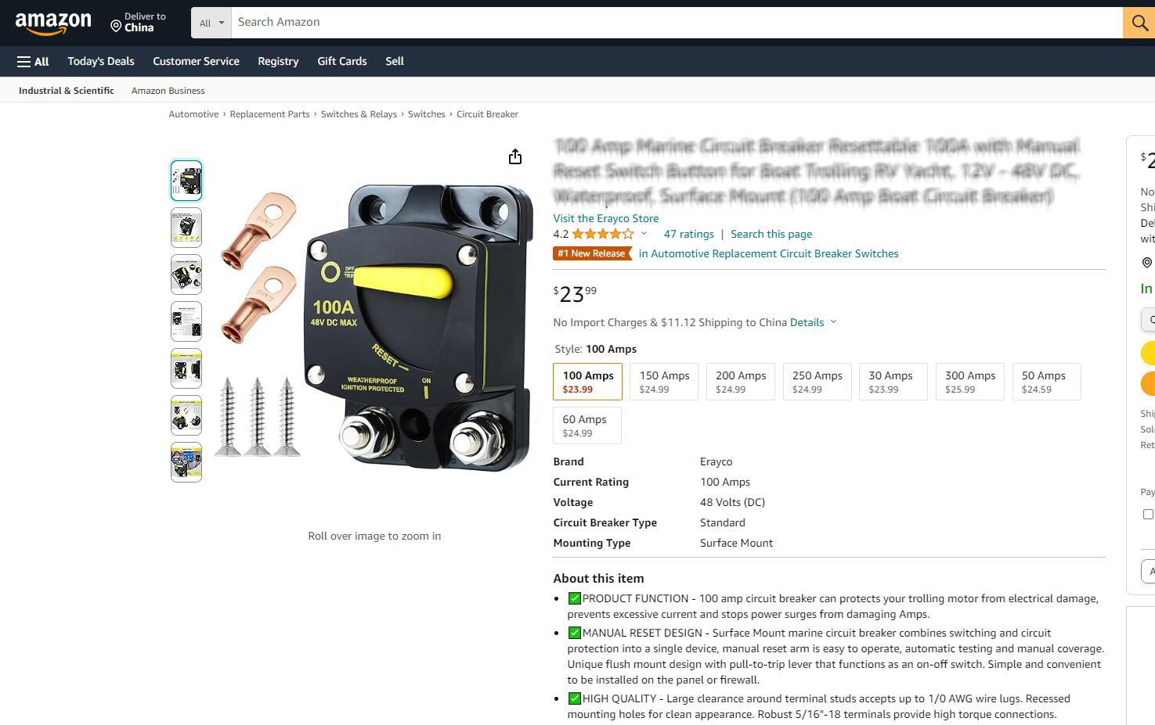Click into the Search Amazon field

pos(677,23)
